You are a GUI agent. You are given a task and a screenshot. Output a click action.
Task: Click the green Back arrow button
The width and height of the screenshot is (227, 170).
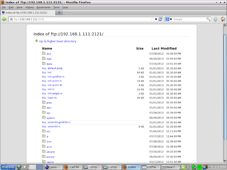pos(4,19)
